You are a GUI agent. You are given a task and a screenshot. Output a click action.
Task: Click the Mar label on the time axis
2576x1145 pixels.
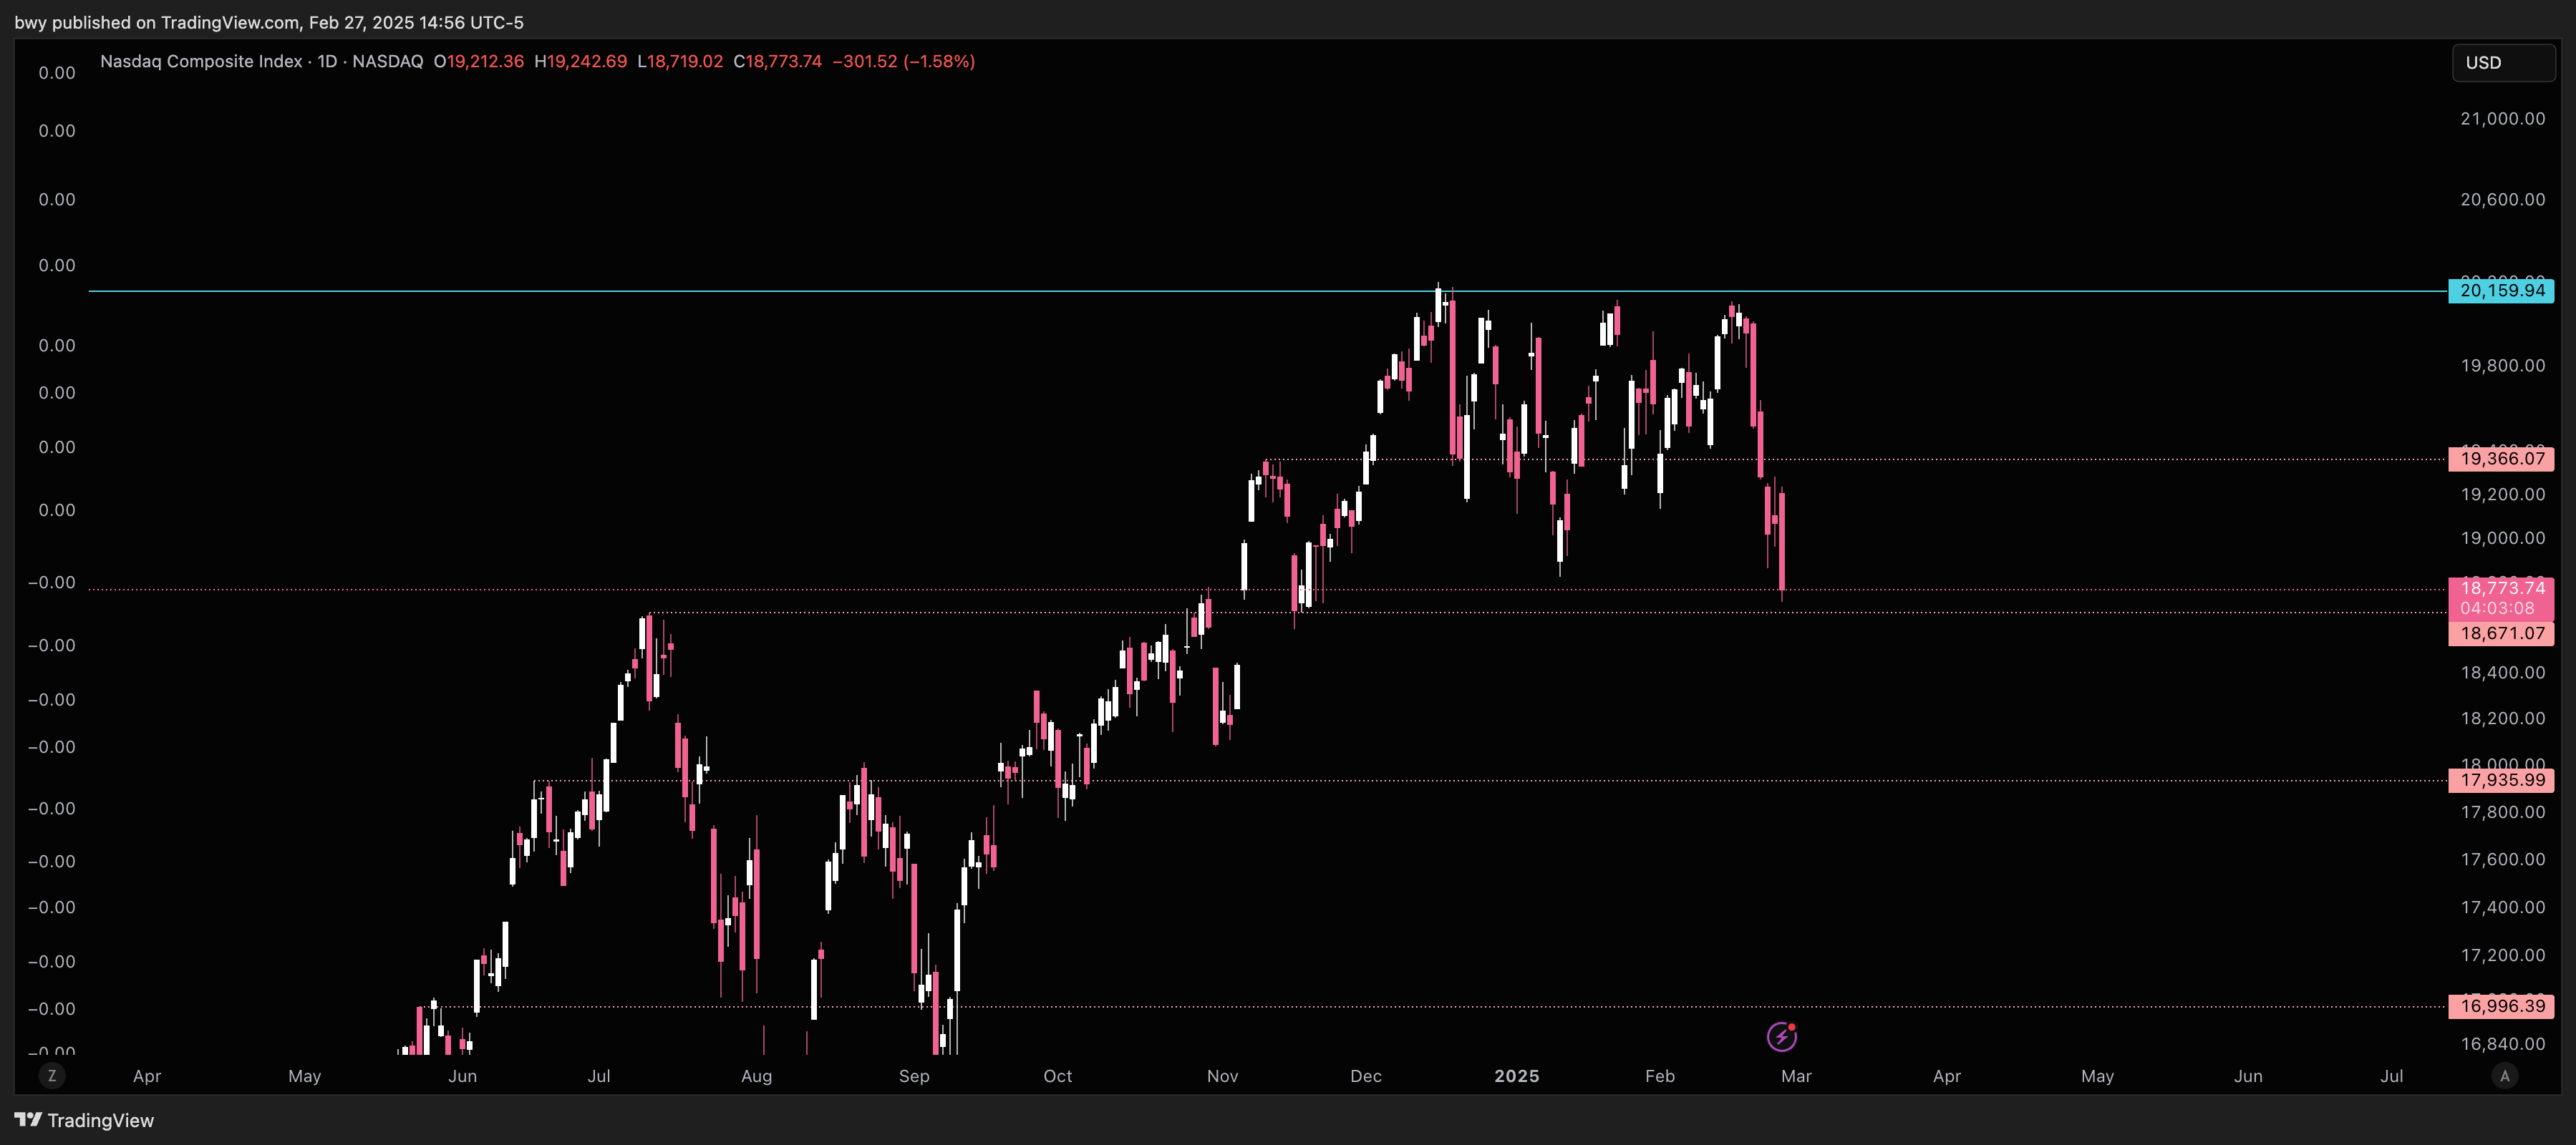(1796, 1076)
